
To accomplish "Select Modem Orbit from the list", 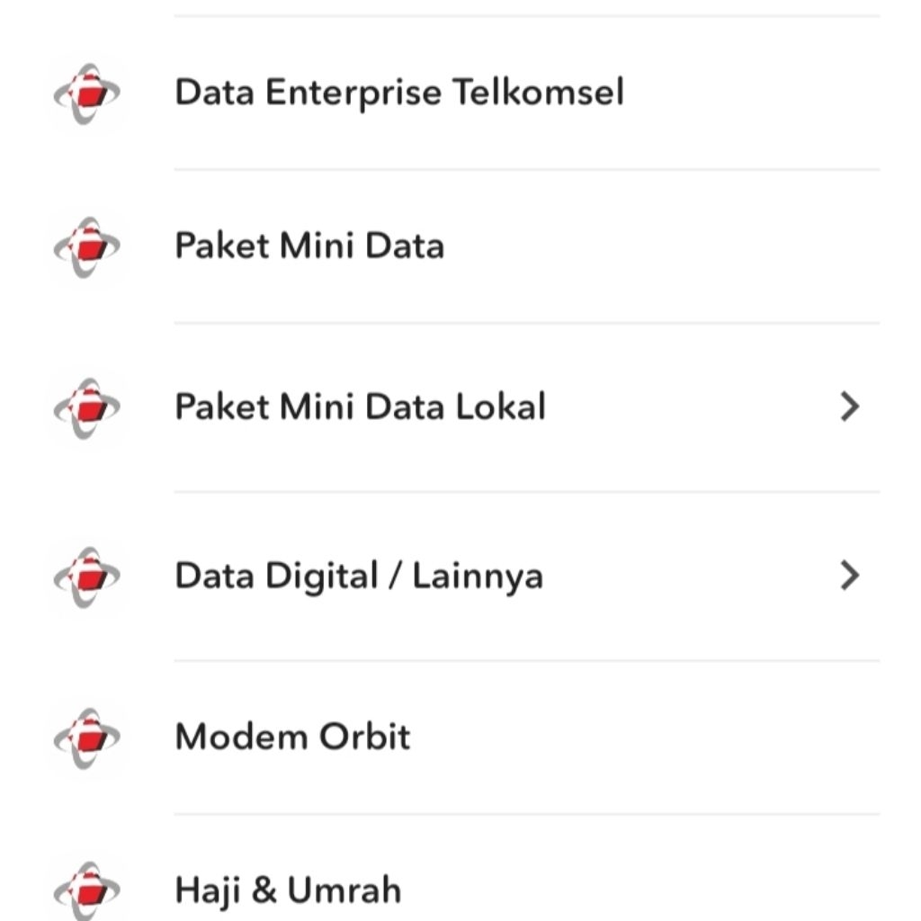I will (292, 738).
